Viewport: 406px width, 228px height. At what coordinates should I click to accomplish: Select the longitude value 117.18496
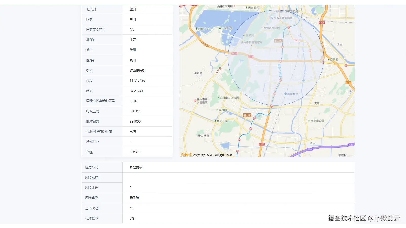pos(137,80)
